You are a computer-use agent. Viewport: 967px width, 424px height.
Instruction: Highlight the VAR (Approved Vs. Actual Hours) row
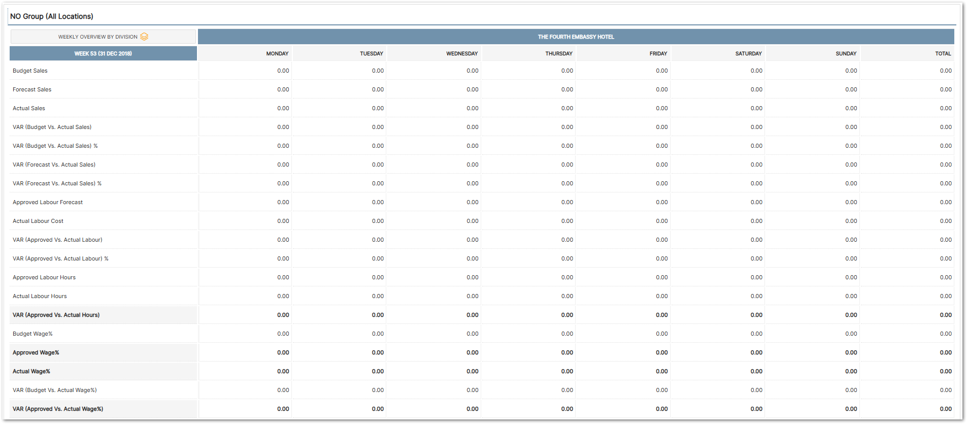pyautogui.click(x=56, y=315)
